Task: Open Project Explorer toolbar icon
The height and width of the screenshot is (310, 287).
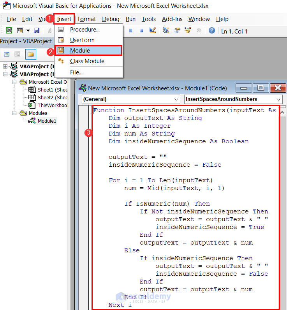Action: (166, 30)
